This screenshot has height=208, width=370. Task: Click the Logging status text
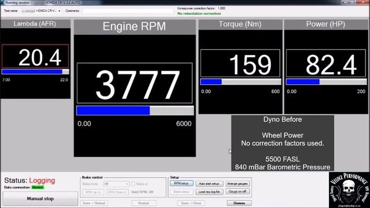pyautogui.click(x=42, y=180)
